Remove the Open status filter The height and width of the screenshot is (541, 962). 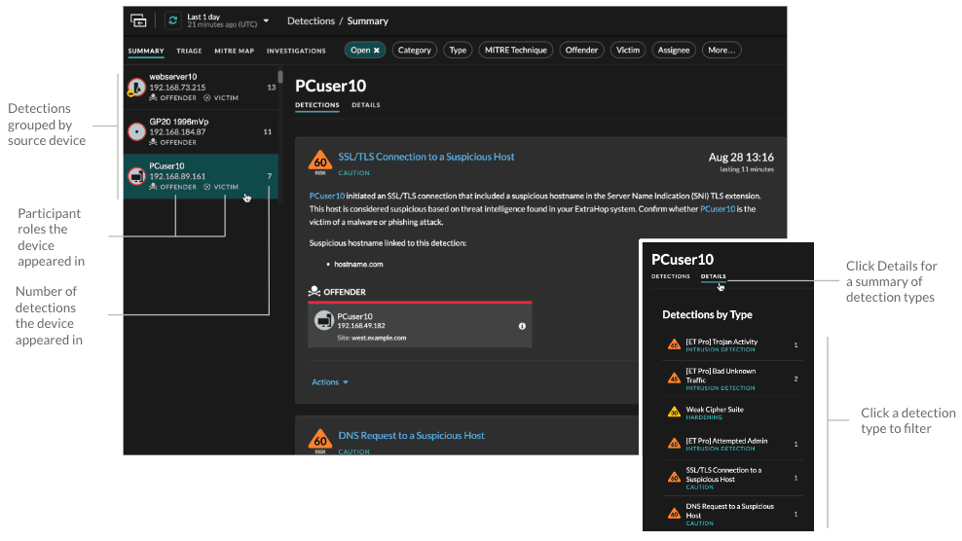point(377,51)
